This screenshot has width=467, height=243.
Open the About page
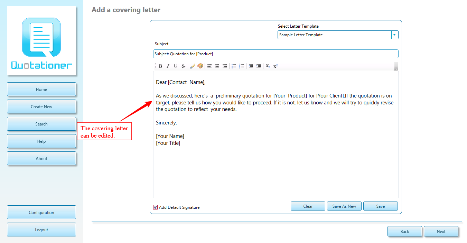(41, 158)
